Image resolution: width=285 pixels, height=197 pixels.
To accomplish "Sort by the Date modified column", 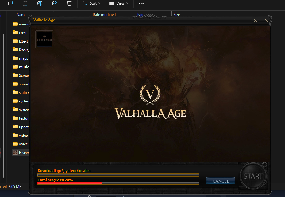I will [x=104, y=14].
